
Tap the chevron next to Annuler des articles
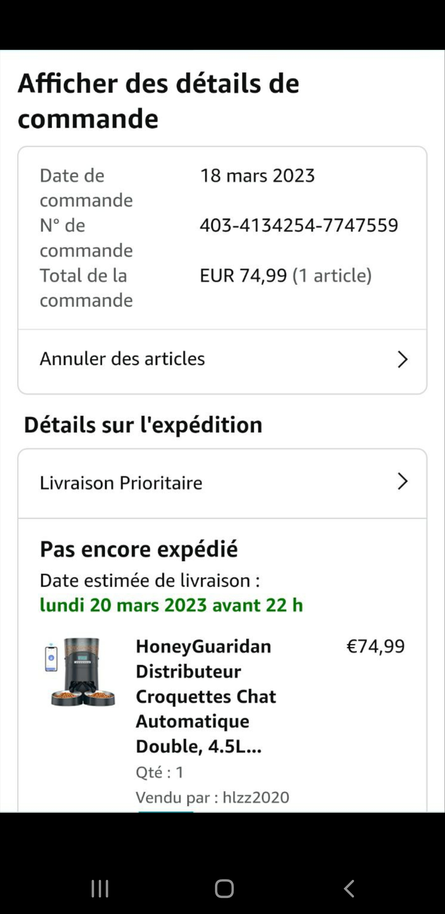(402, 359)
